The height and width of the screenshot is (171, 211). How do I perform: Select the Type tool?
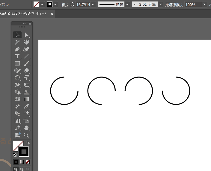pos(17,56)
